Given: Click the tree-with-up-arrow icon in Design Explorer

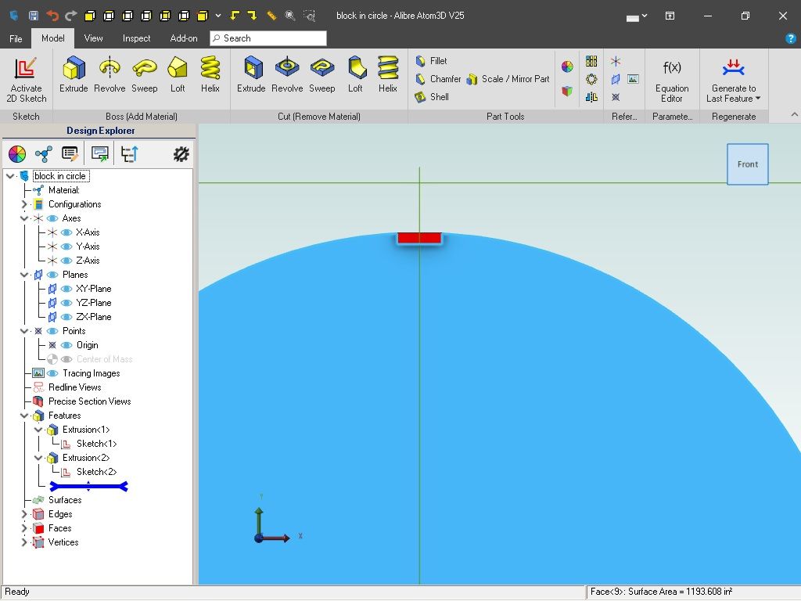Looking at the screenshot, I should [x=129, y=154].
